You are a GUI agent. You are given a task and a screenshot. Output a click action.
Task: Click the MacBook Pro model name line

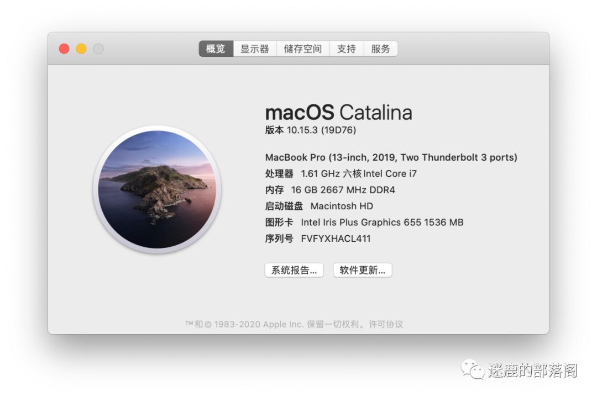(x=391, y=157)
